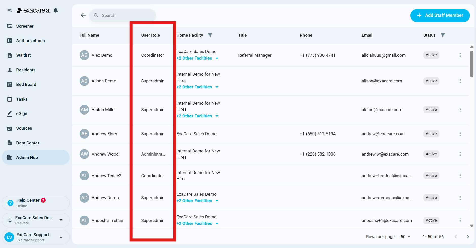Click Add Staff Member button

tap(440, 15)
